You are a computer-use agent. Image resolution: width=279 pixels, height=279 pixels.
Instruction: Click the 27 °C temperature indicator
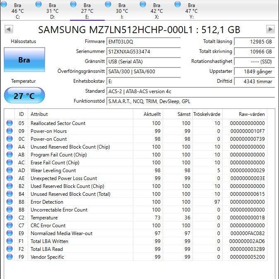24,96
